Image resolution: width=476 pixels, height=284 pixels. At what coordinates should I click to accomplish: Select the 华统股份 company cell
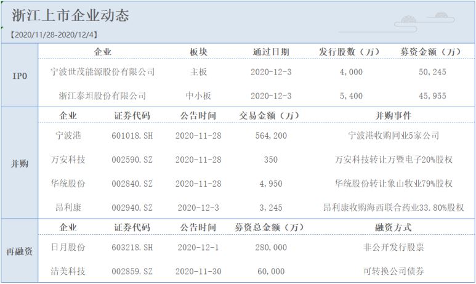coord(68,184)
